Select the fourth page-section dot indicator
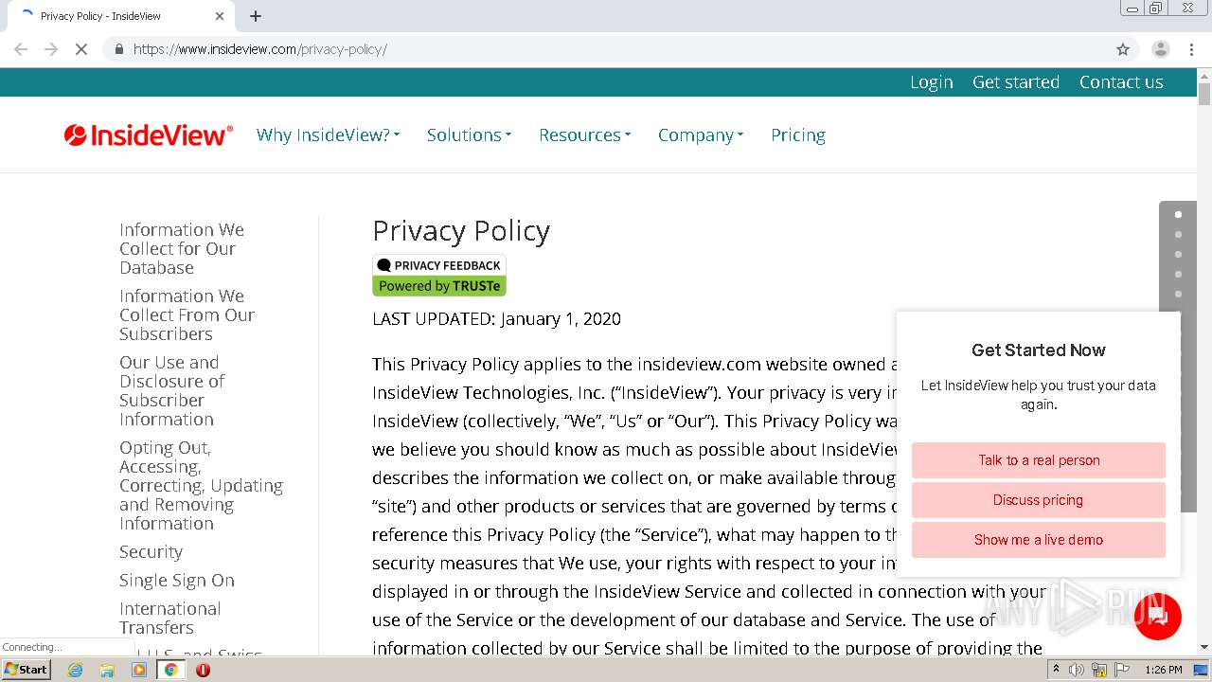The image size is (1212, 682). point(1178,275)
